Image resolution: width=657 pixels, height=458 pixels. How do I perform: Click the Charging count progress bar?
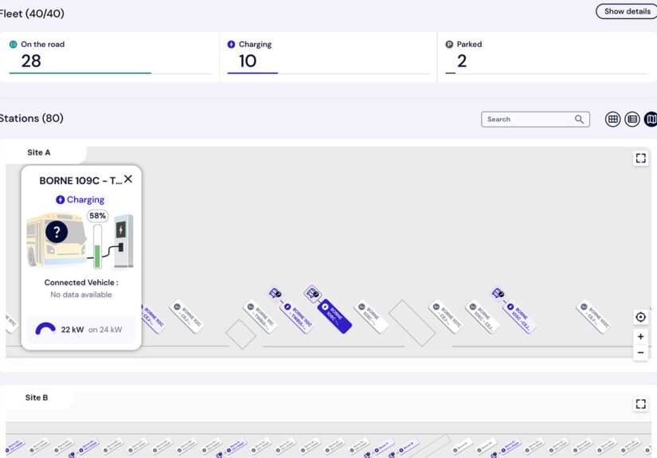[328, 73]
